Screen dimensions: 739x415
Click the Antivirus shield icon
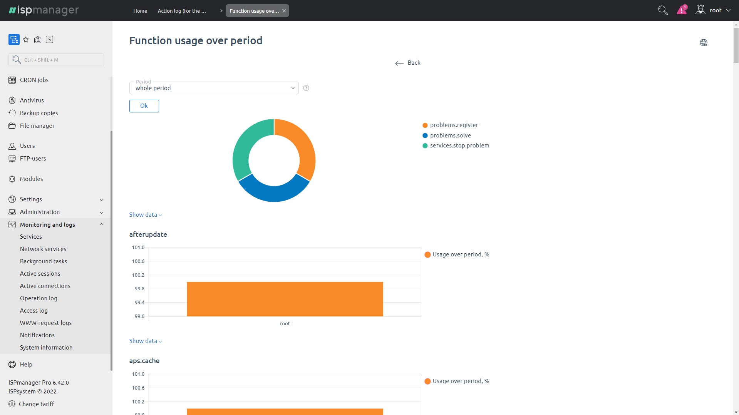tap(12, 100)
